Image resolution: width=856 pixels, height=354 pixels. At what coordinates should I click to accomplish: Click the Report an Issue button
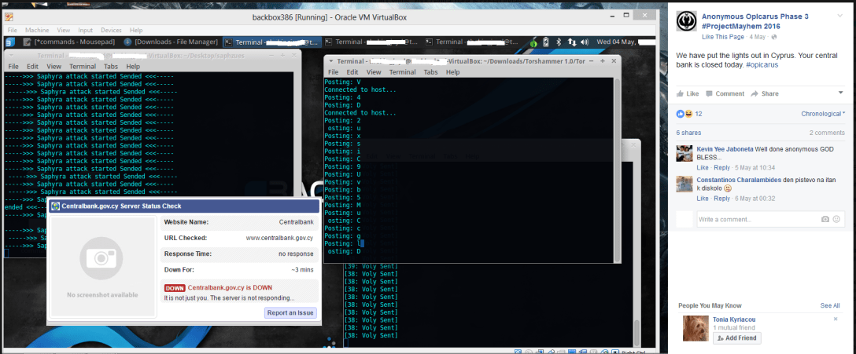pos(290,312)
